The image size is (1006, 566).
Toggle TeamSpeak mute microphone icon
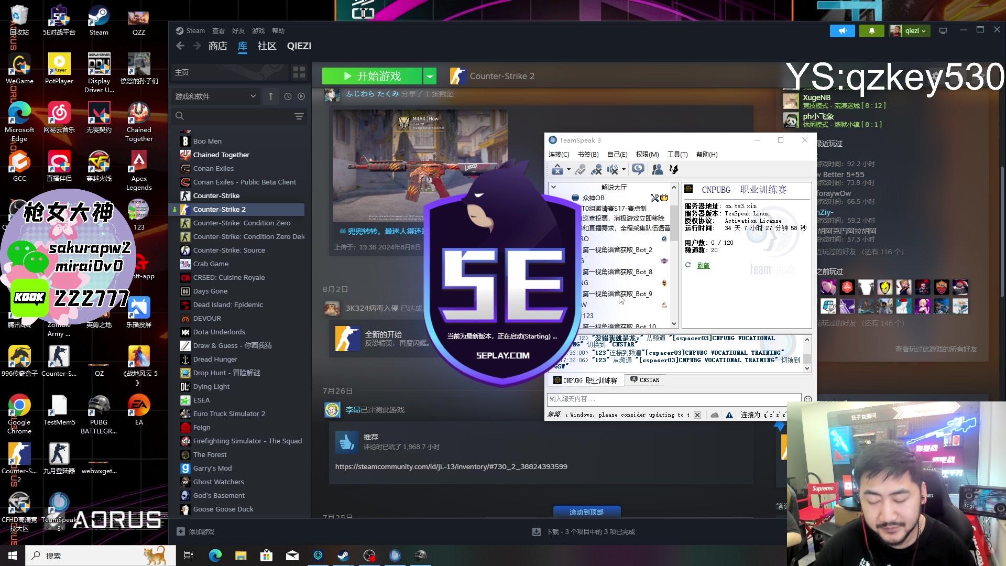596,169
